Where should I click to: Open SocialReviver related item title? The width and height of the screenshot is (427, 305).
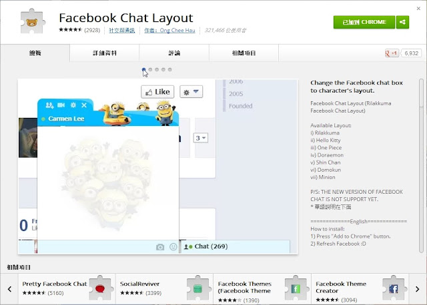point(139,284)
